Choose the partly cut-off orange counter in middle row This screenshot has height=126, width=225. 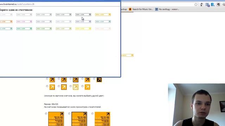(x=6, y=22)
